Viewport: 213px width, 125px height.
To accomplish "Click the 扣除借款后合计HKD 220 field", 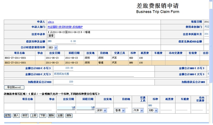I will tap(63, 82).
